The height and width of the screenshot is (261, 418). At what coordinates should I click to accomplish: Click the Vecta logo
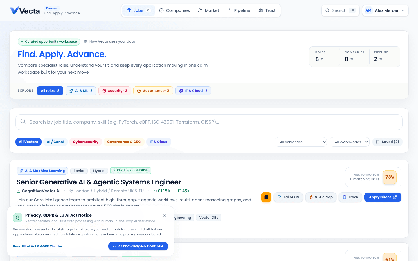click(25, 11)
